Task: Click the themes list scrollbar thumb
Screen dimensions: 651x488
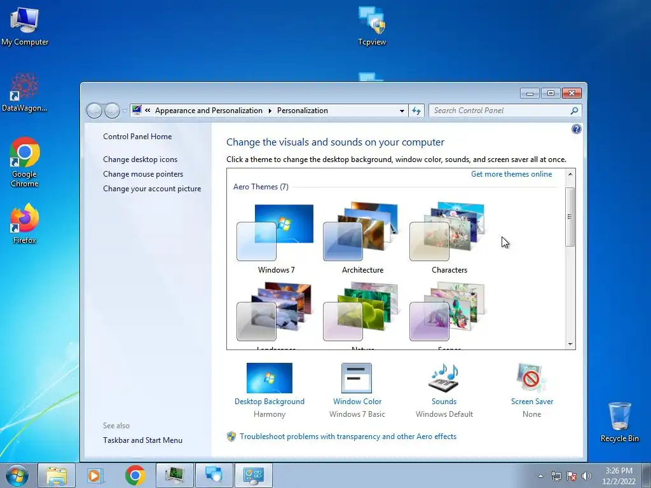Action: pos(570,217)
